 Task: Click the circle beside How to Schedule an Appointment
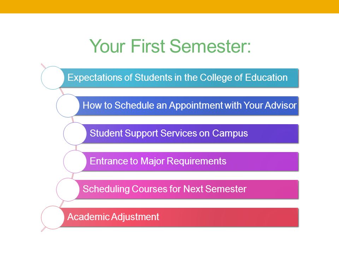[x=68, y=105]
